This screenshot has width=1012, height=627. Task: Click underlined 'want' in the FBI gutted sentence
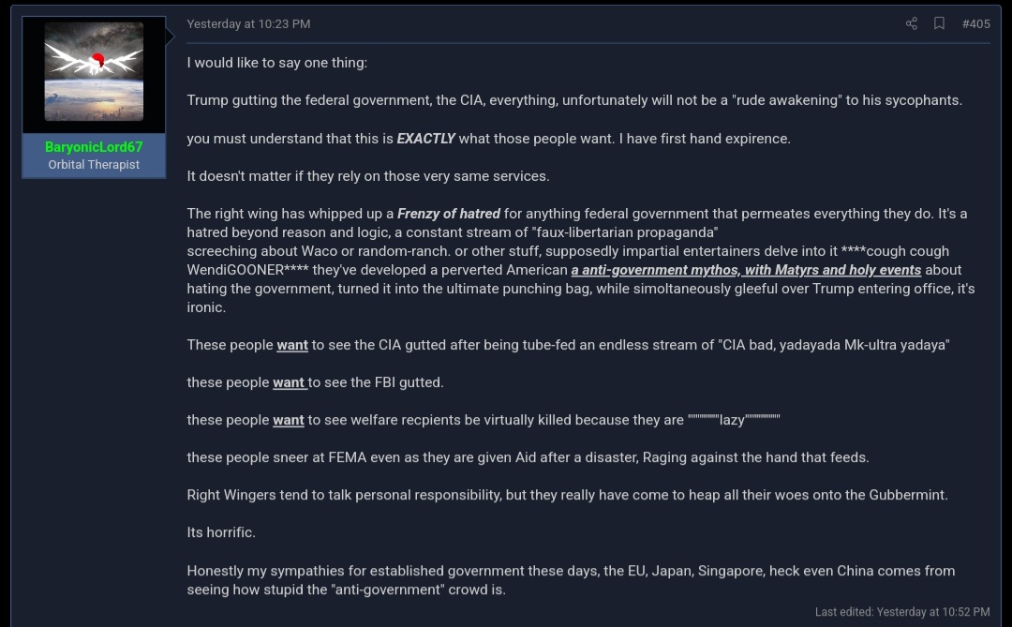pyautogui.click(x=289, y=383)
